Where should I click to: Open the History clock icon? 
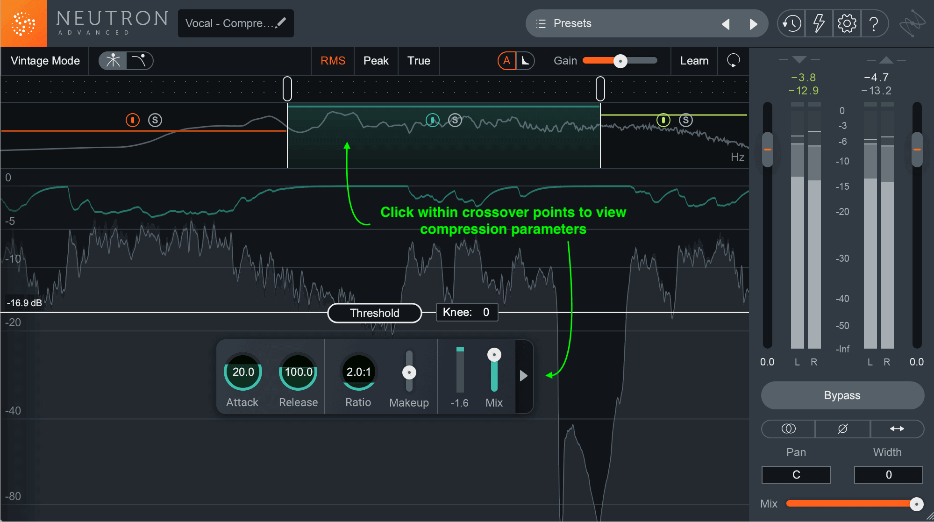point(791,23)
